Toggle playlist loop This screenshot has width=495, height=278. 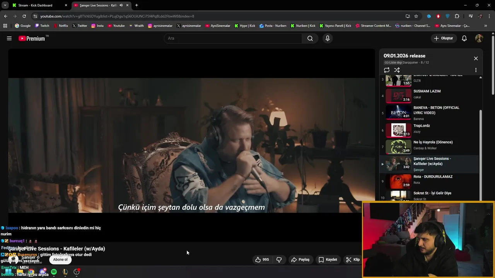[x=387, y=70]
